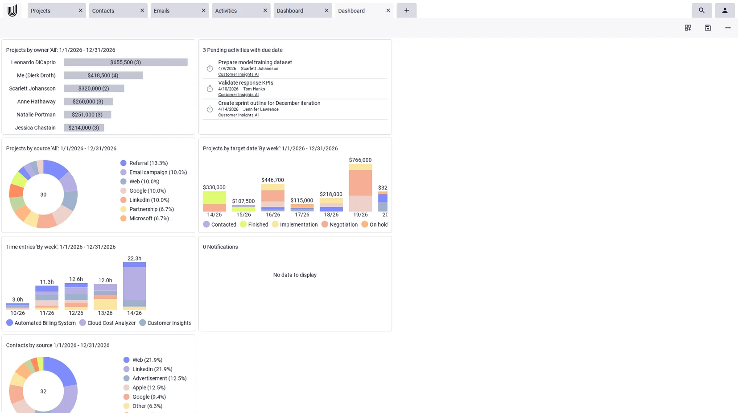Click the app logo icon

pos(12,10)
